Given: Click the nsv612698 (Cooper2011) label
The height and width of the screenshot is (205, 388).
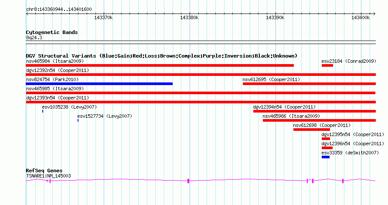Looking at the screenshot, I should [x=322, y=125].
